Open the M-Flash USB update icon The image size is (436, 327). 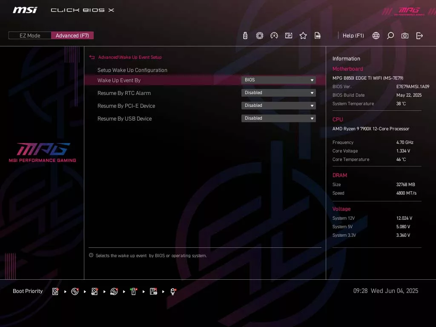[245, 36]
